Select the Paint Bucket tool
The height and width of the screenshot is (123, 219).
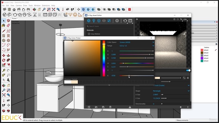pos(4,25)
